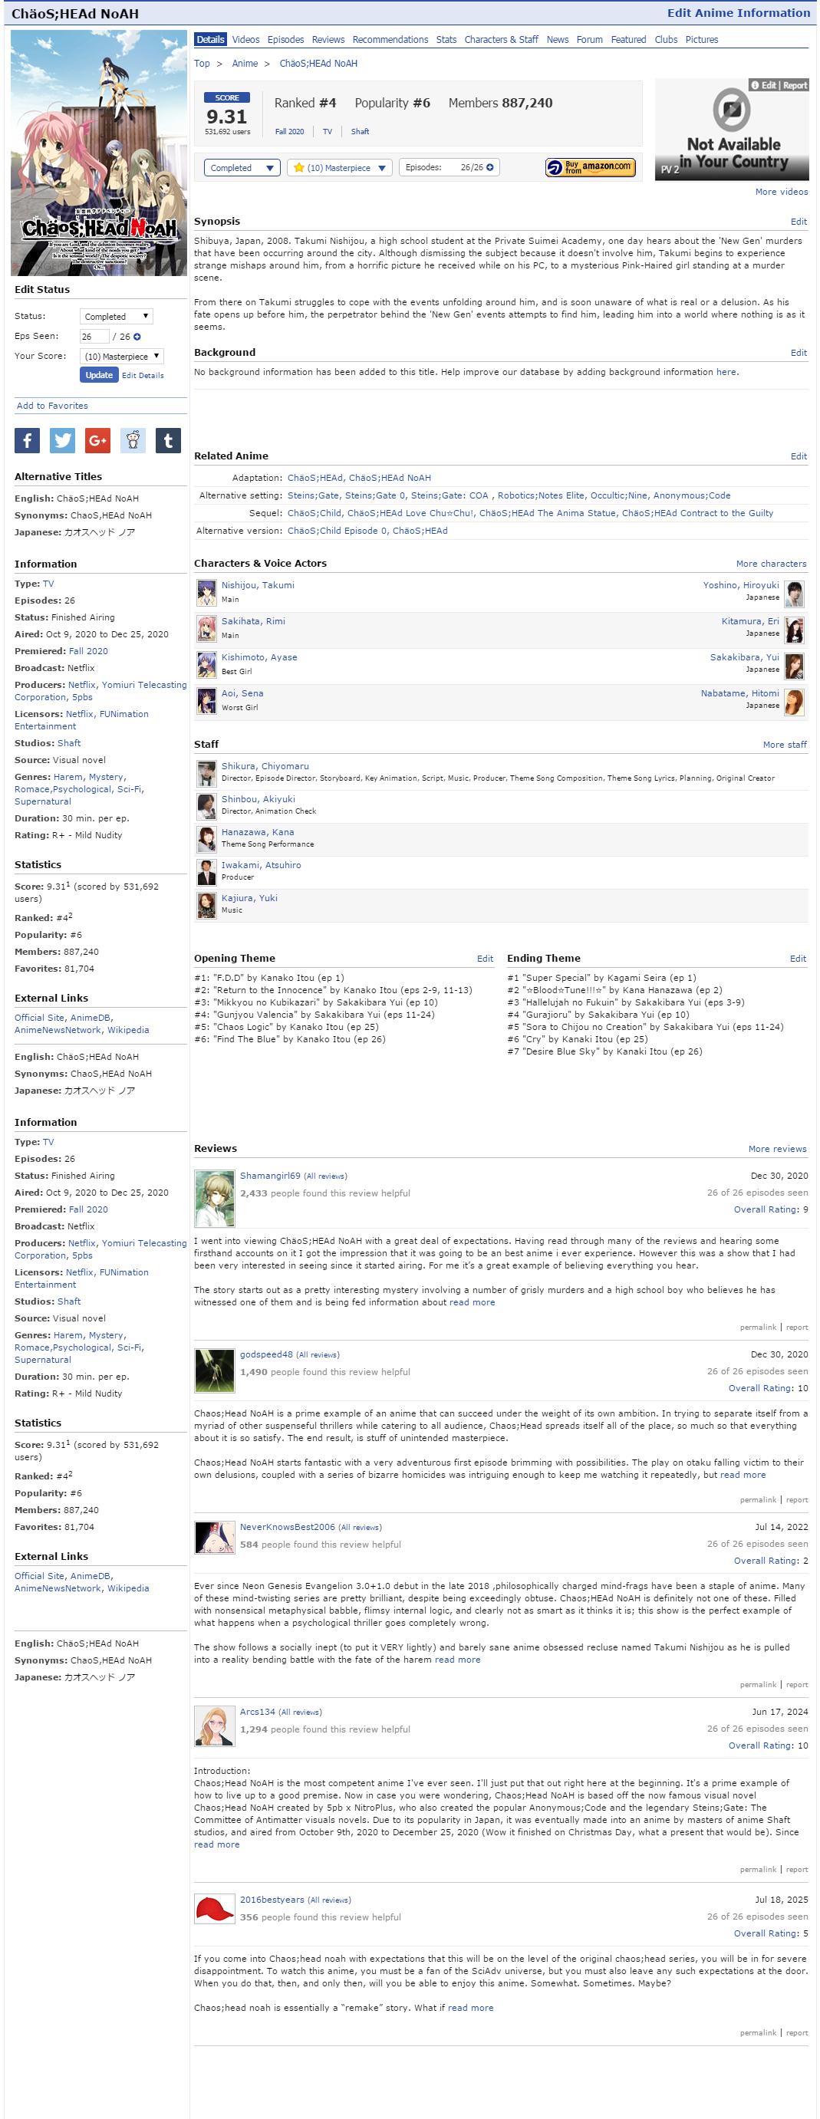Click Buy from Amazon button
The width and height of the screenshot is (820, 2119).
tap(591, 167)
